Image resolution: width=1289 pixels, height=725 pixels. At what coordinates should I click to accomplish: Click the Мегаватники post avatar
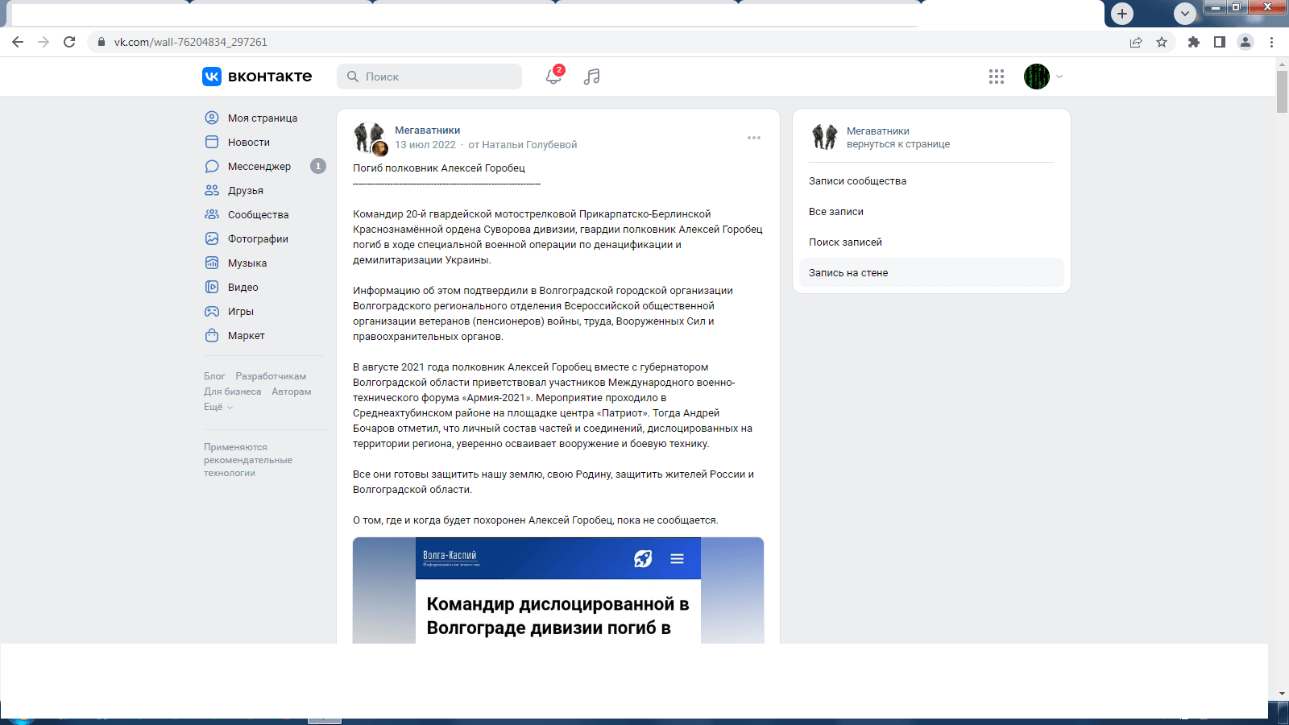(x=369, y=138)
